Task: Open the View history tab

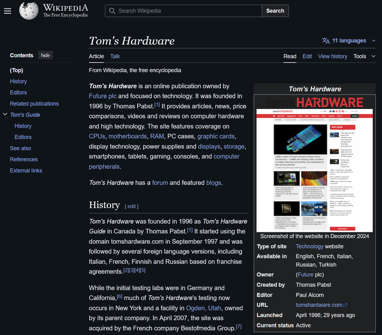Action: 332,56
